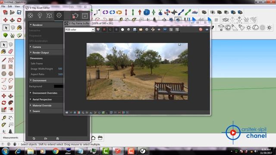Select the Paint Bucket tool in left toolbar
The height and width of the screenshot is (155, 276).
pyautogui.click(x=4, y=52)
